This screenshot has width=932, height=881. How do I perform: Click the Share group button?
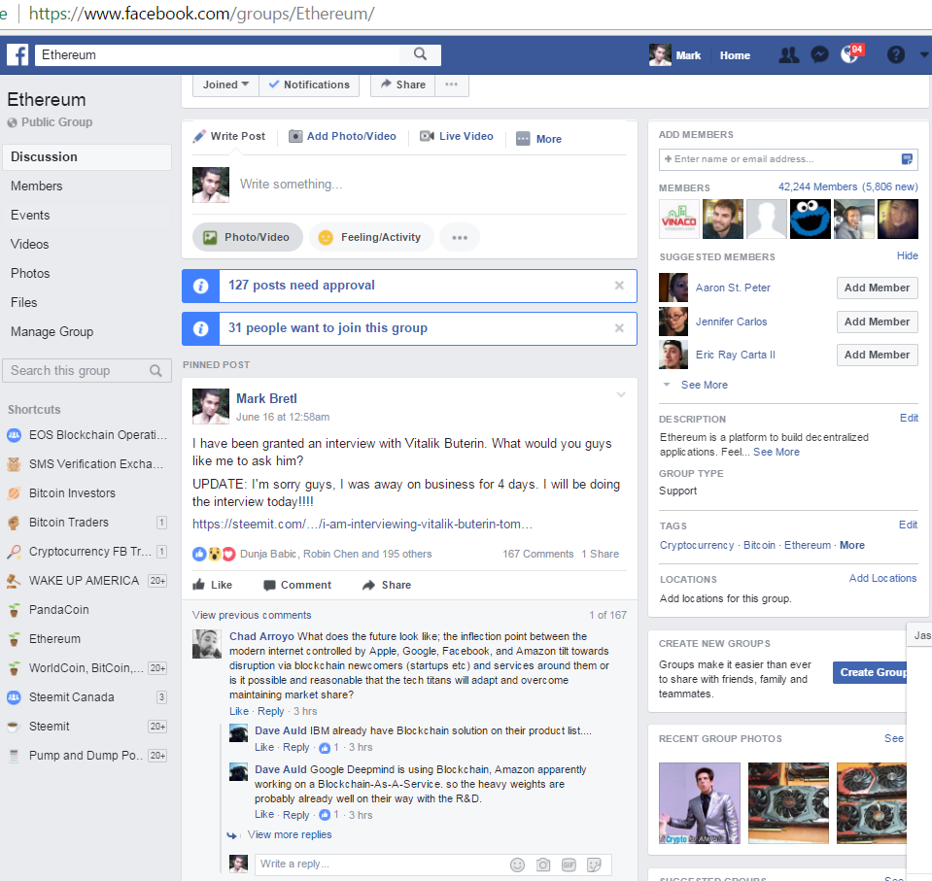click(x=403, y=85)
